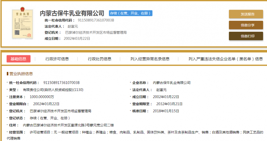The image size is (267, 141).
Task: Open the 列入经营异常名录信息 tab
Action: tap(150, 59)
